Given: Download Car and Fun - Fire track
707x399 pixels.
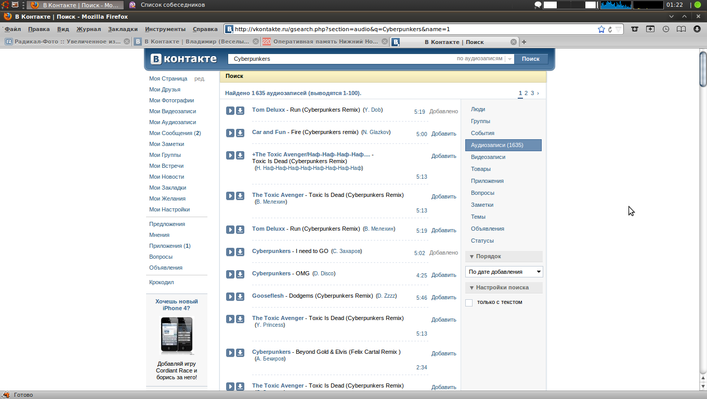Looking at the screenshot, I should pos(240,133).
